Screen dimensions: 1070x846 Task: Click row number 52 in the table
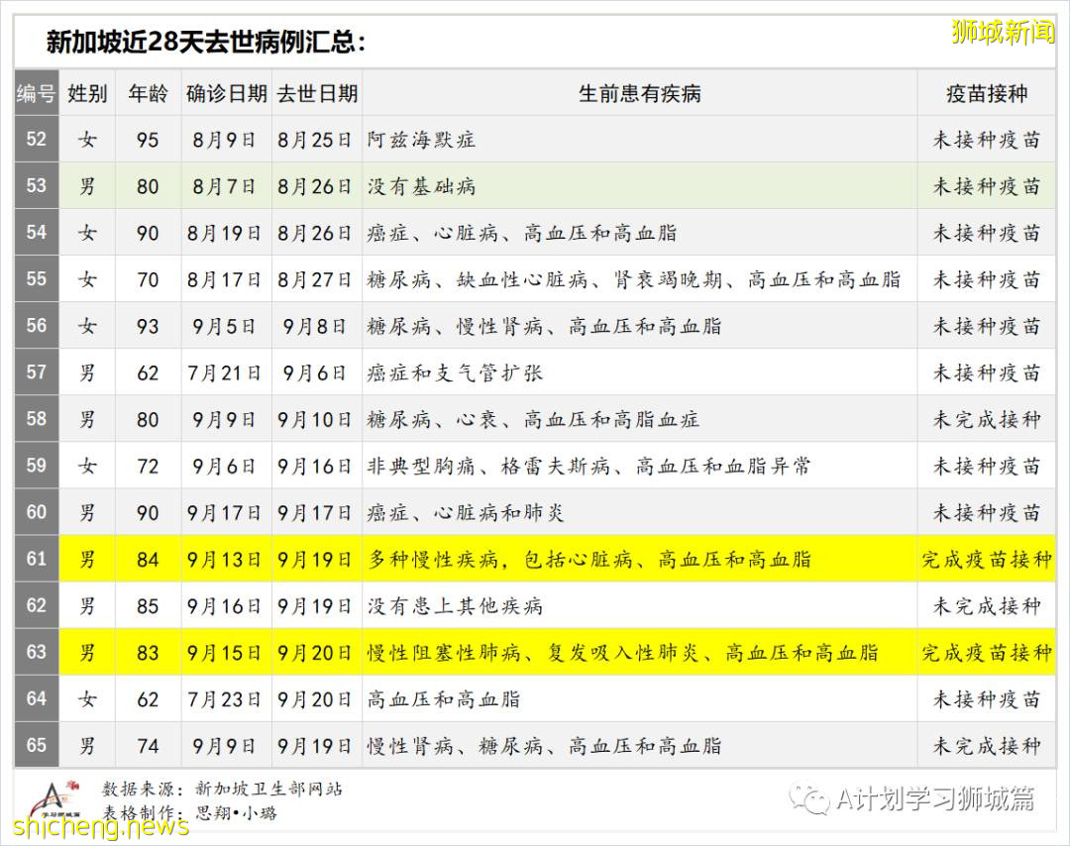[36, 140]
